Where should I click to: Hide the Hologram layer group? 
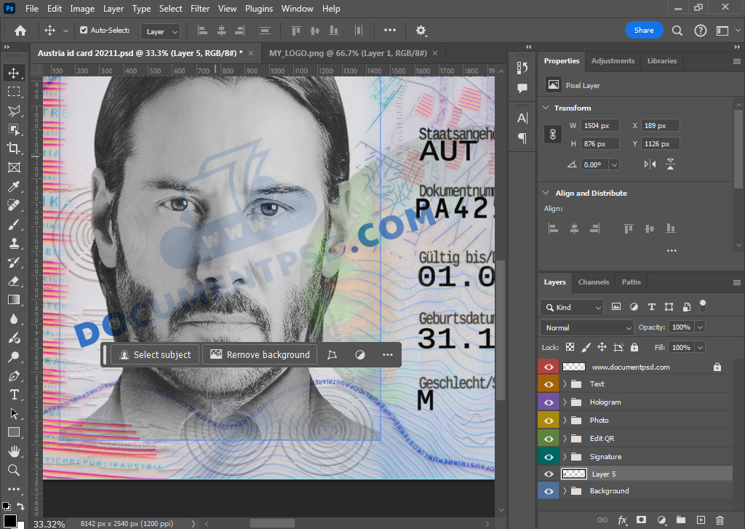549,402
